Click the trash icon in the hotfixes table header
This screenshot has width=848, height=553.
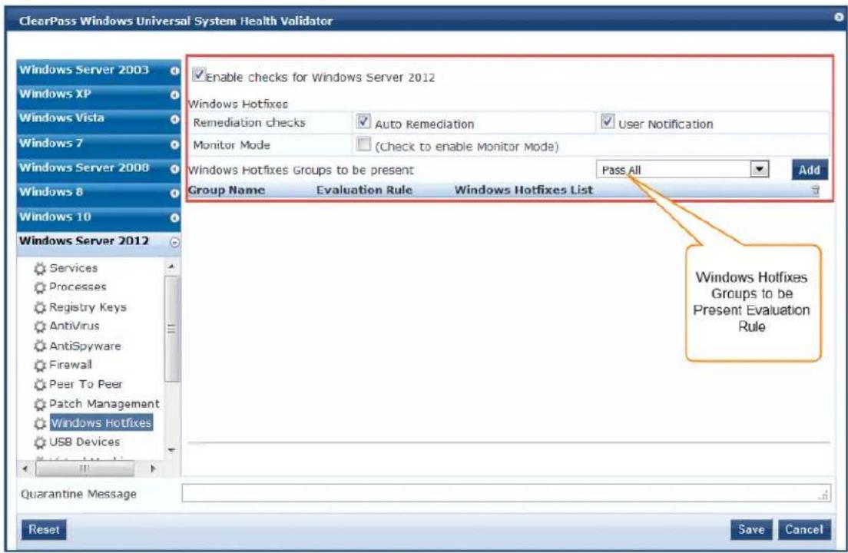click(x=815, y=190)
